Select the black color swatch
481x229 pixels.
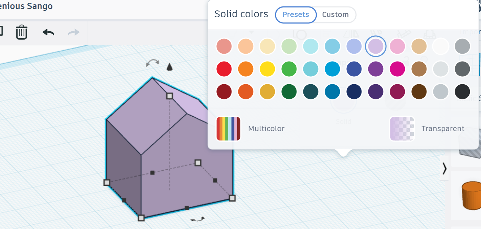click(462, 91)
